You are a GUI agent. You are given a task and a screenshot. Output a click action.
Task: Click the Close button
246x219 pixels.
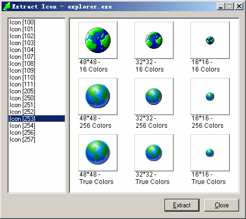point(222,205)
